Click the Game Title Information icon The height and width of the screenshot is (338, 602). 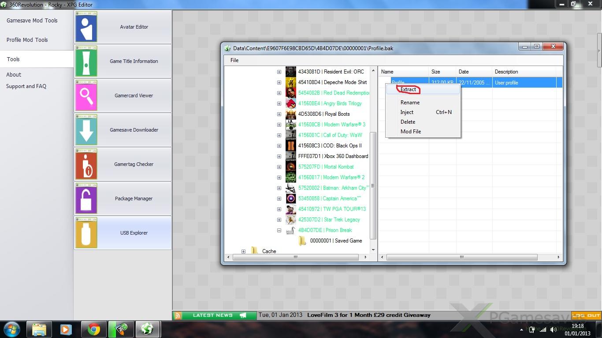[x=86, y=61]
